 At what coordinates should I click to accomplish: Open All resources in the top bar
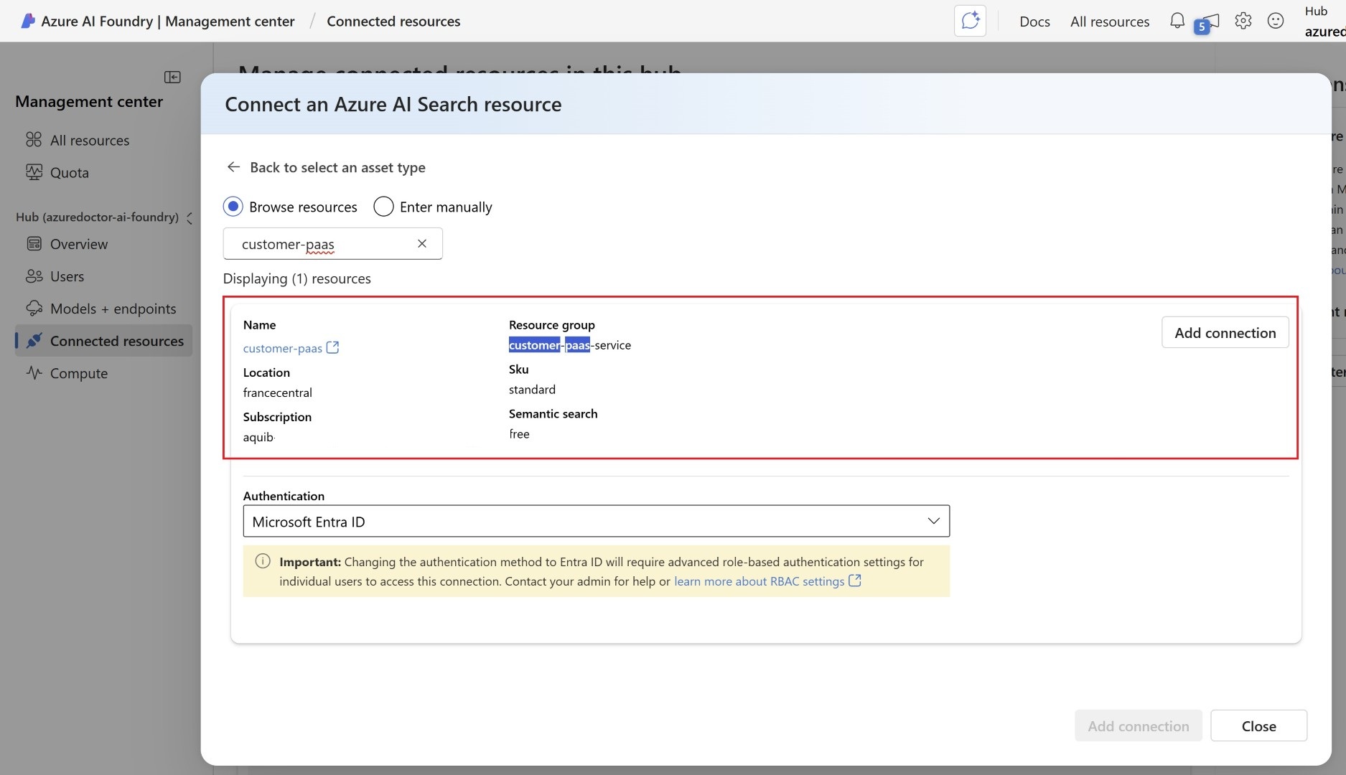1110,22
